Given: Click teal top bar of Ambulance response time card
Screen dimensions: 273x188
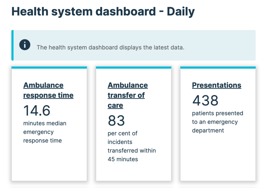Looking at the screenshot, I should pos(49,68).
